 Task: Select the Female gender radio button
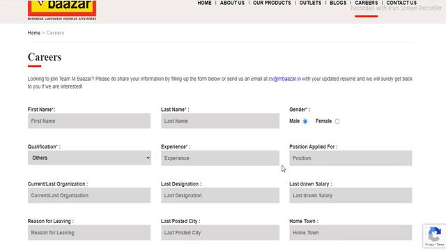pyautogui.click(x=337, y=121)
